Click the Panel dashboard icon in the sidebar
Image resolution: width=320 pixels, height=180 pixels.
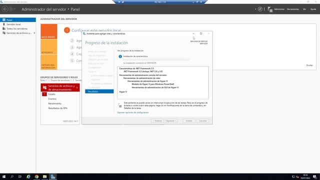(x=4, y=20)
